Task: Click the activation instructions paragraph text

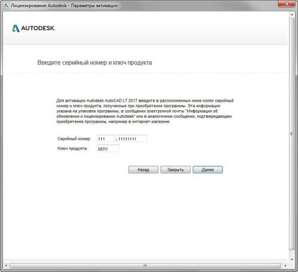Action: [145, 111]
